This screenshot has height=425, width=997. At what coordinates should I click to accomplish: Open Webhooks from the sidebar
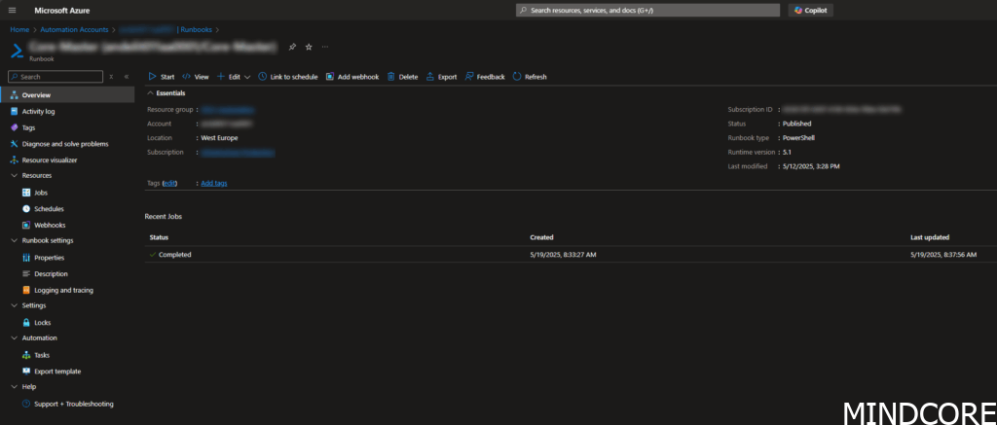pyautogui.click(x=50, y=225)
